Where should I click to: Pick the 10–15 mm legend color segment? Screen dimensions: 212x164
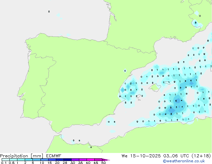click(x=44, y=160)
